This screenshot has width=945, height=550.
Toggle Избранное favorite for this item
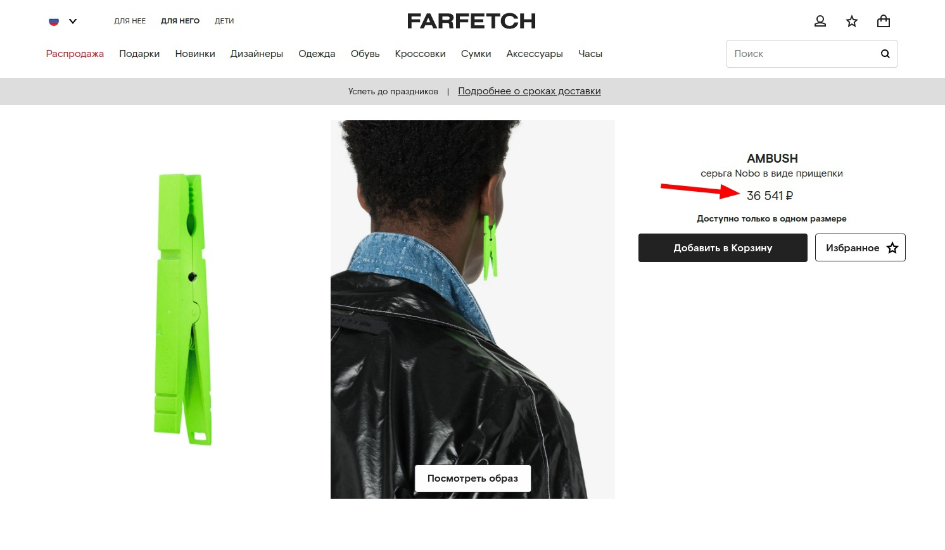pyautogui.click(x=860, y=247)
